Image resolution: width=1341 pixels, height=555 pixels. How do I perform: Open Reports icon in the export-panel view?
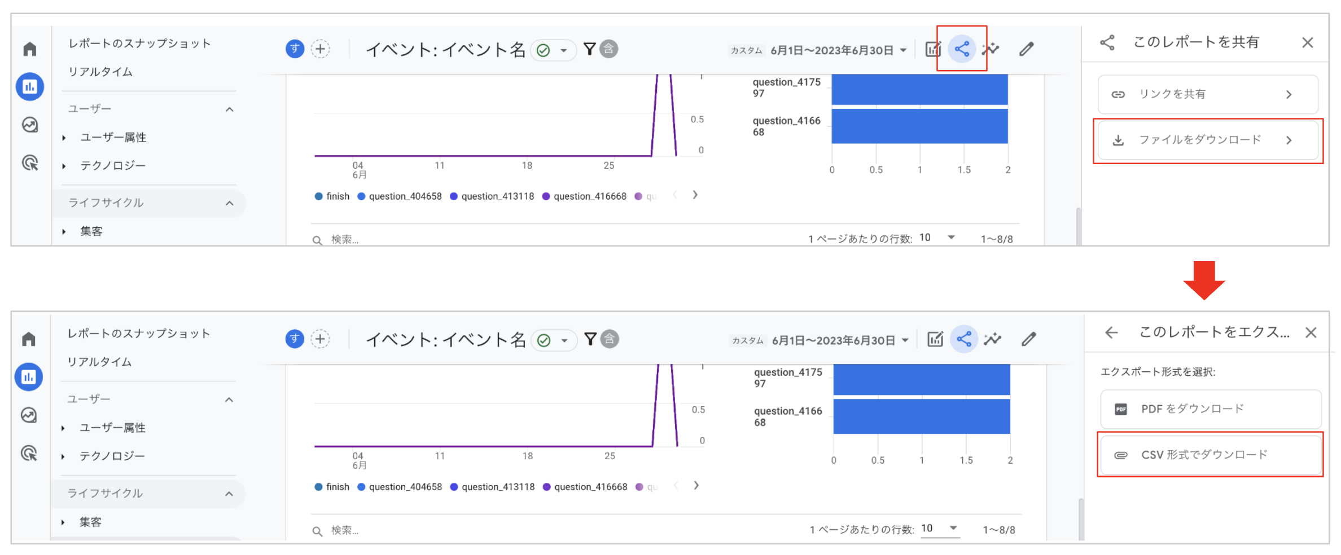pyautogui.click(x=29, y=377)
